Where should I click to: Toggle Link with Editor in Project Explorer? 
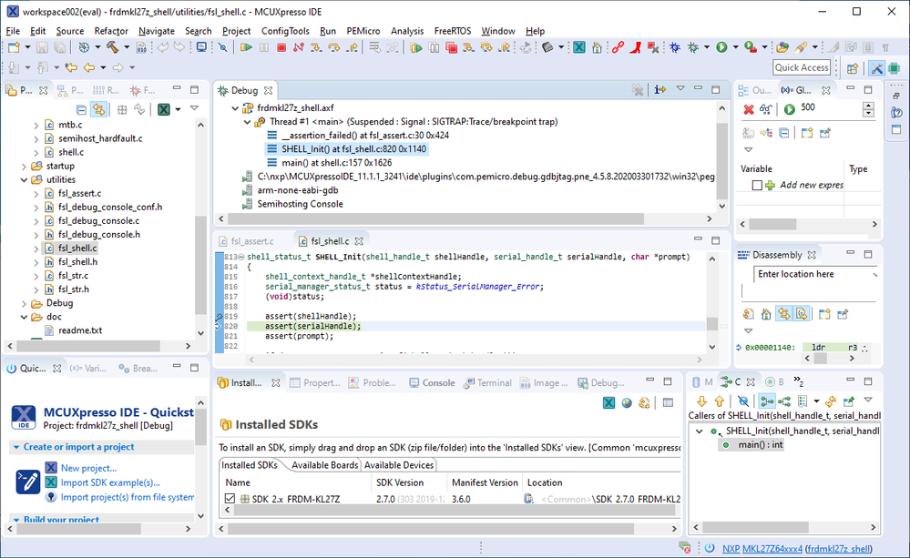pyautogui.click(x=99, y=109)
